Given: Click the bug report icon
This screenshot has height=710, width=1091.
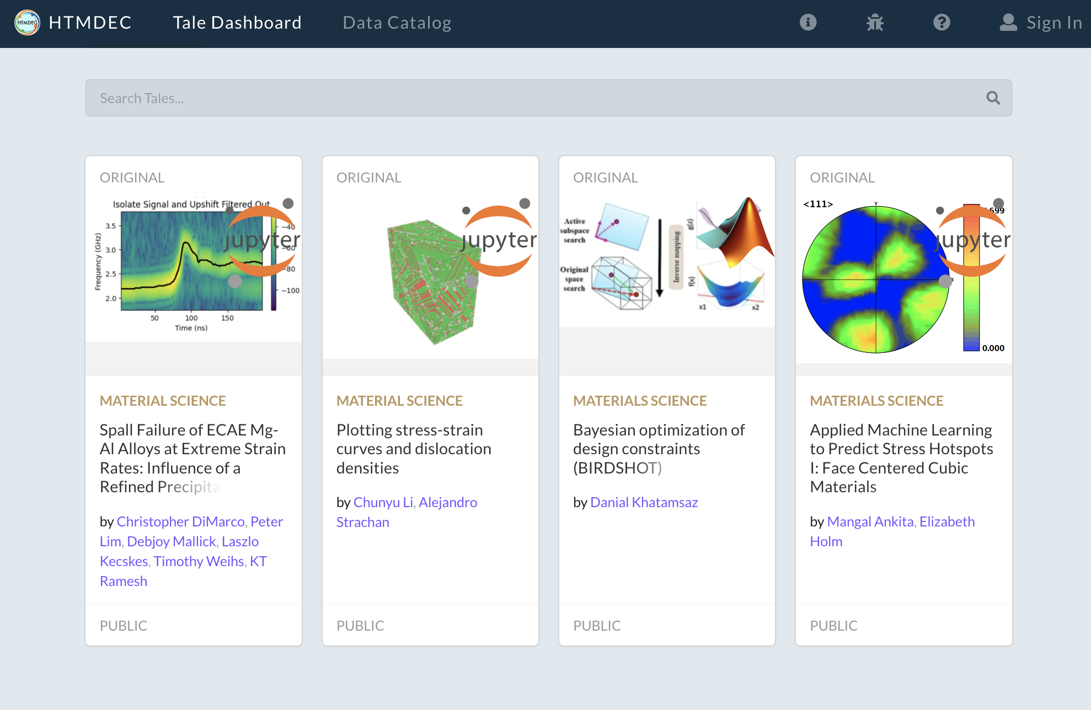Looking at the screenshot, I should (875, 23).
